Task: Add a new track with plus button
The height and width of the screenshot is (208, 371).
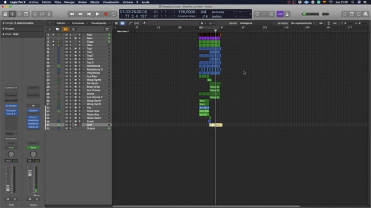Action: pos(50,29)
